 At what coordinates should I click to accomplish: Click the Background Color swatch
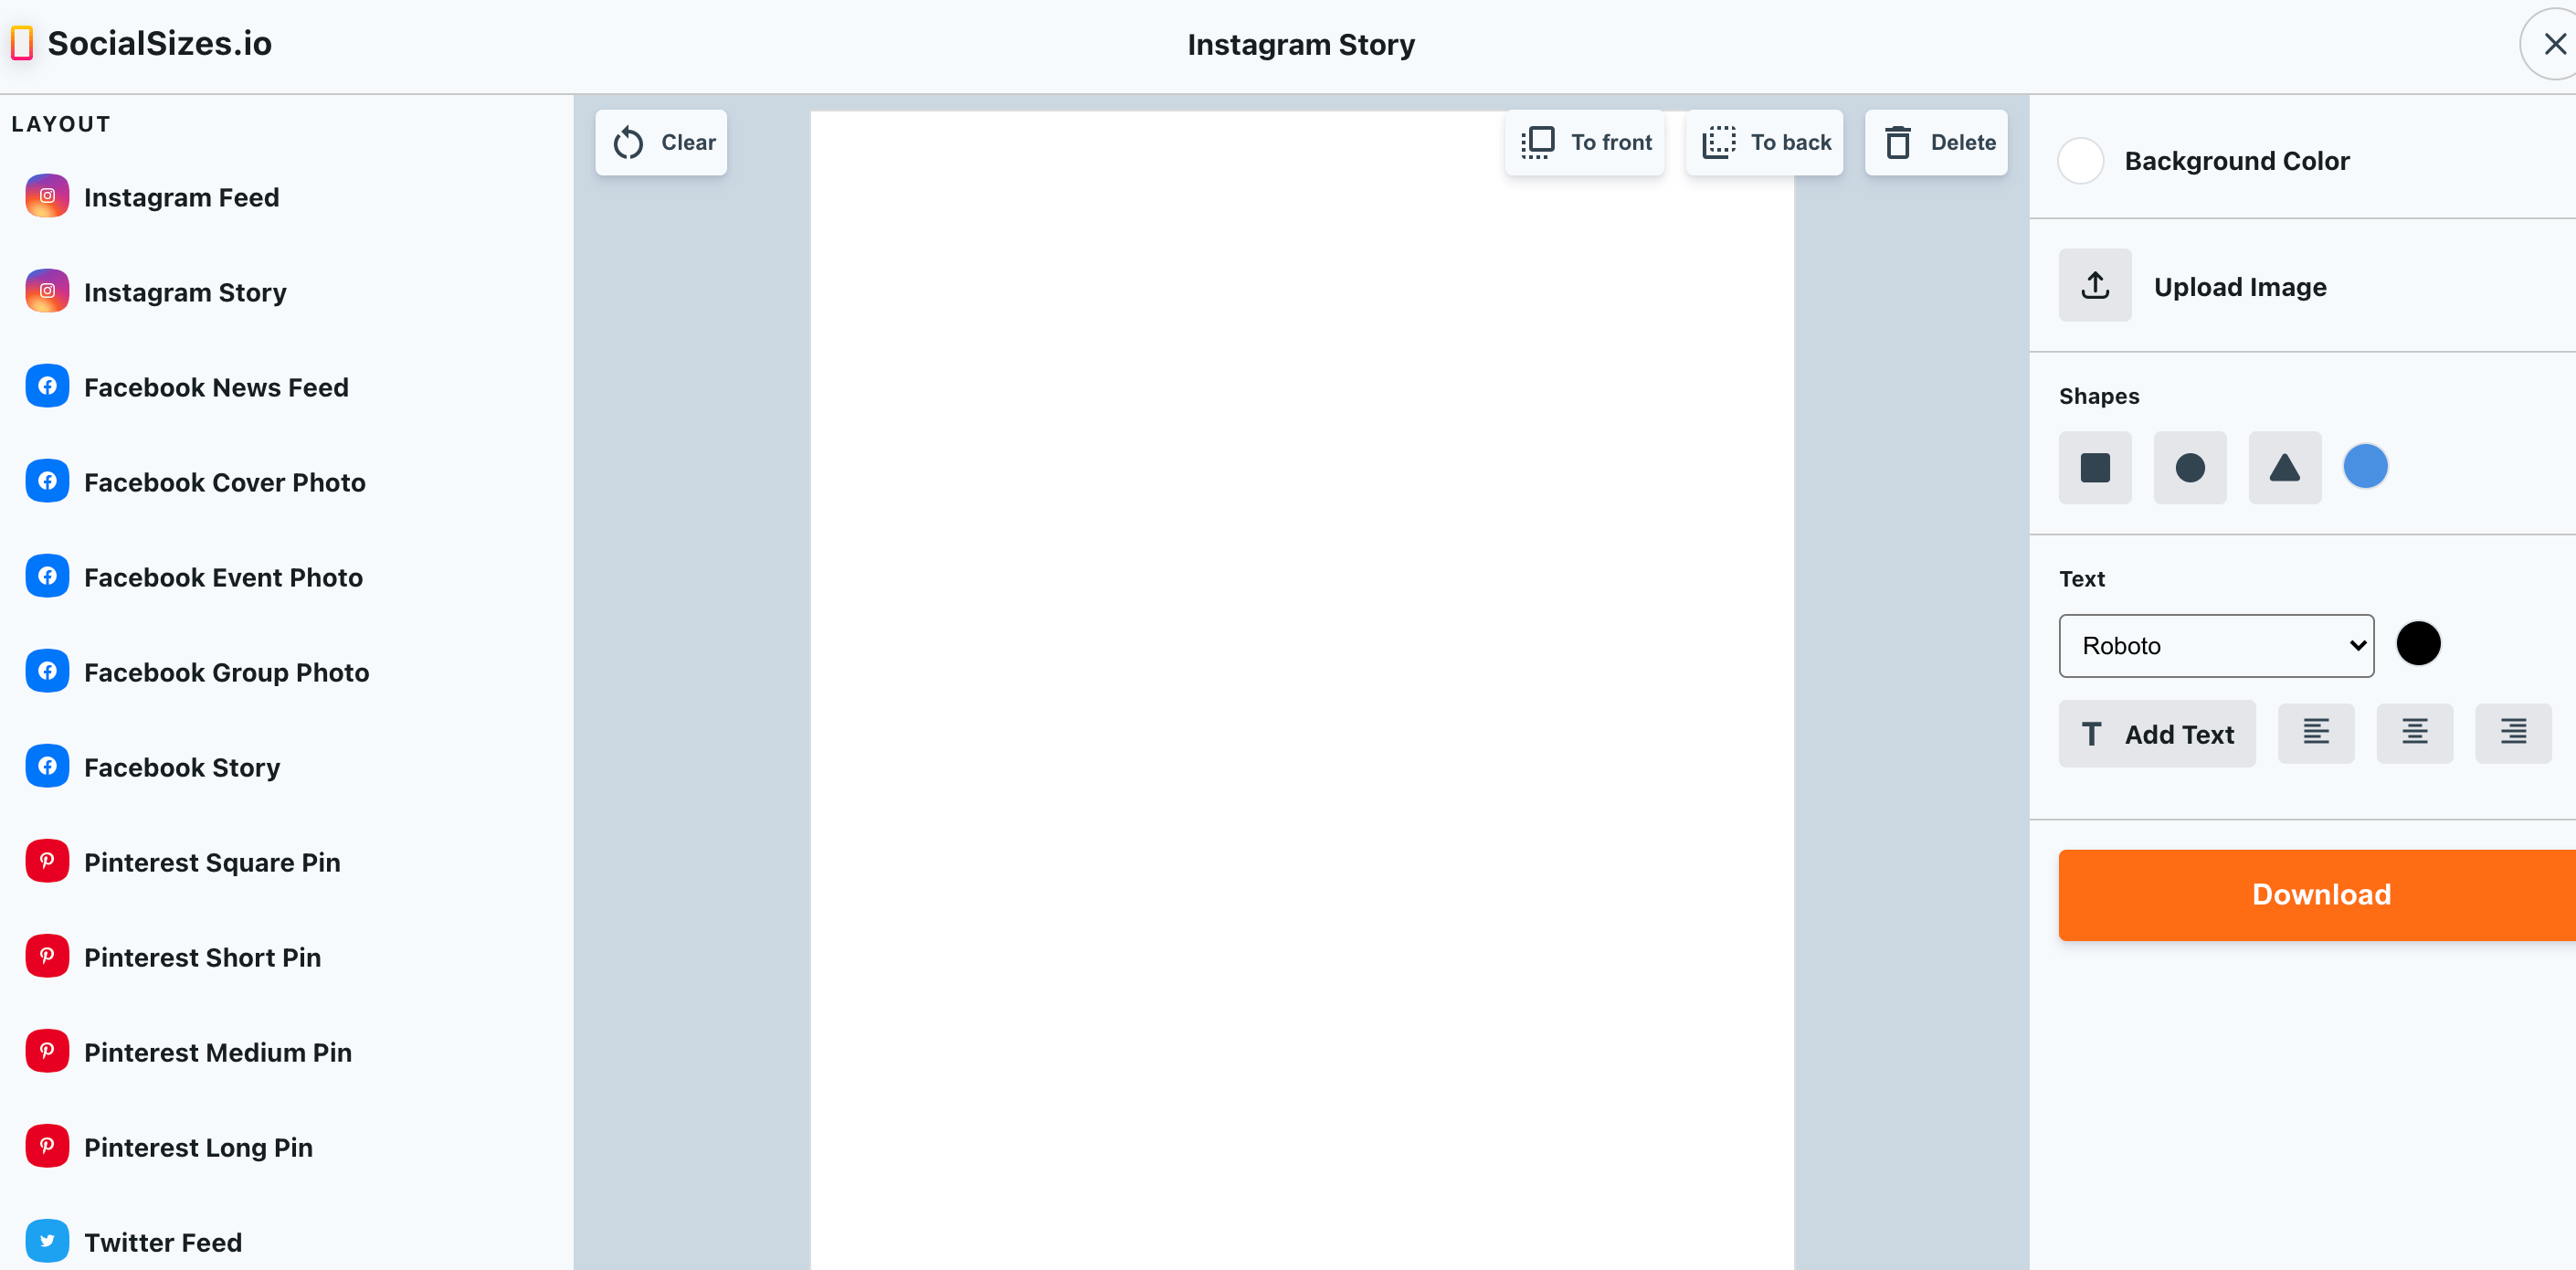2082,159
